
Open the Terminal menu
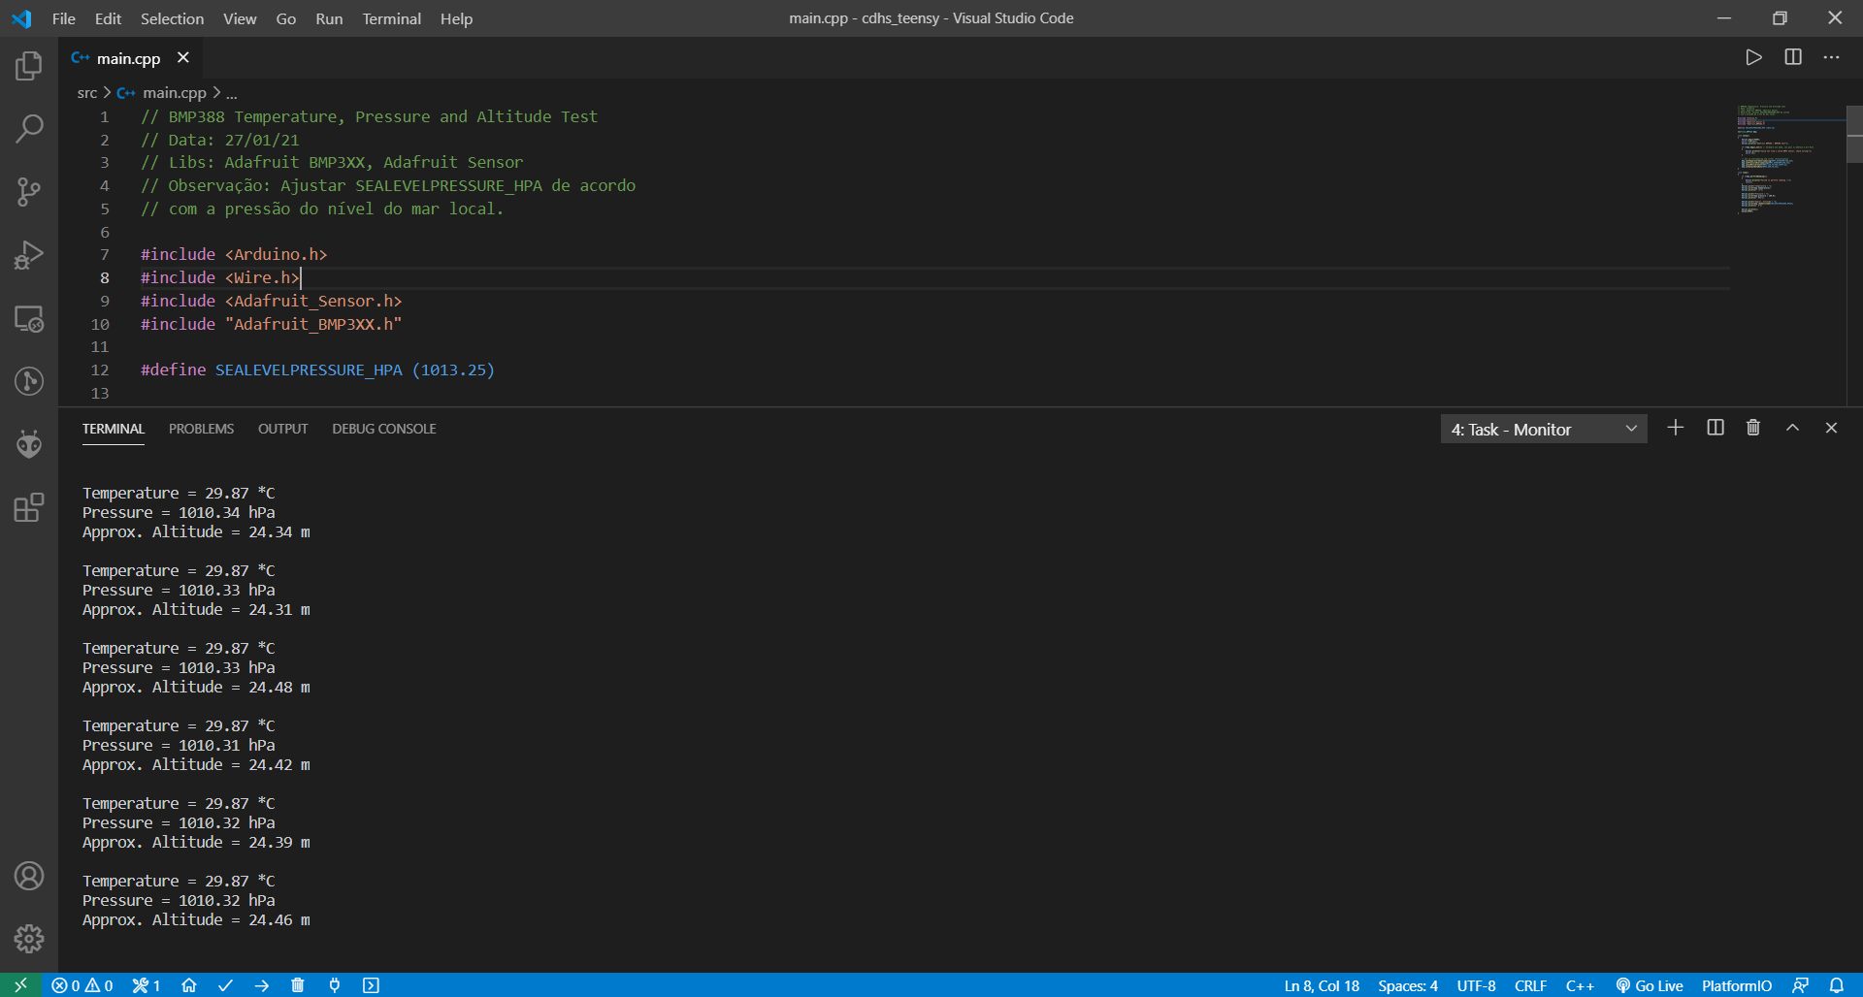click(391, 18)
